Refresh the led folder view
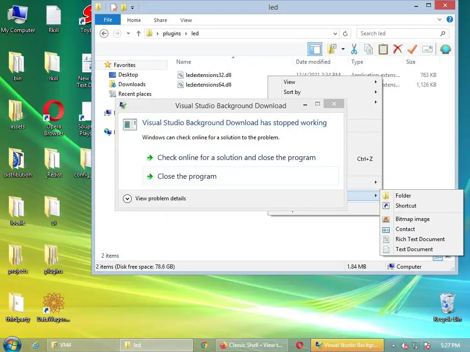 tap(345, 33)
